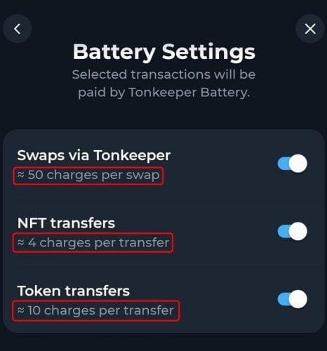Tap the white knob of the Swaps toggle
Viewport: 327px width, 351px height.
(298, 164)
